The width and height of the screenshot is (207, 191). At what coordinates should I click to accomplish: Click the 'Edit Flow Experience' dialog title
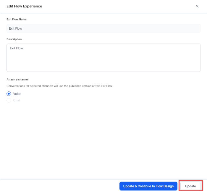click(24, 6)
